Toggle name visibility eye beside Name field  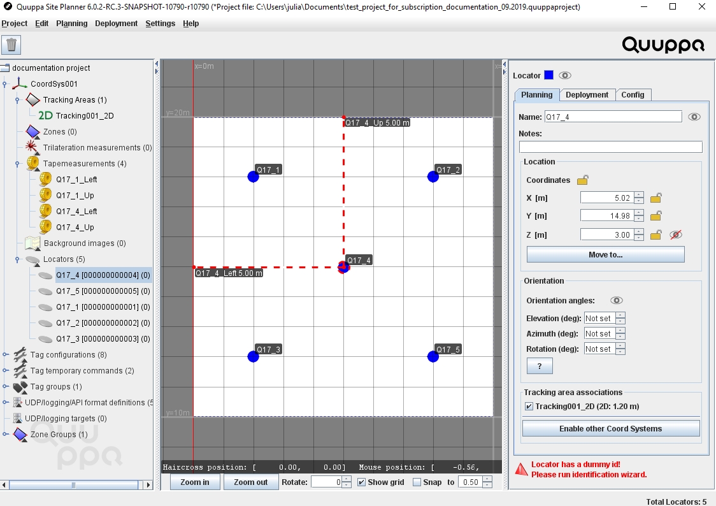(x=694, y=117)
